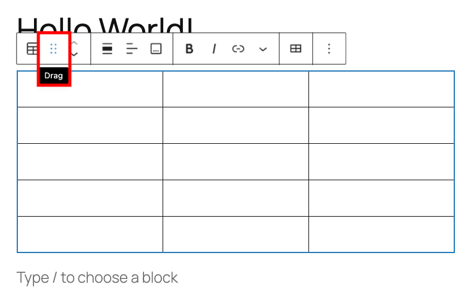The image size is (471, 300).
Task: Open the text alignment dropdown
Action: (x=132, y=49)
